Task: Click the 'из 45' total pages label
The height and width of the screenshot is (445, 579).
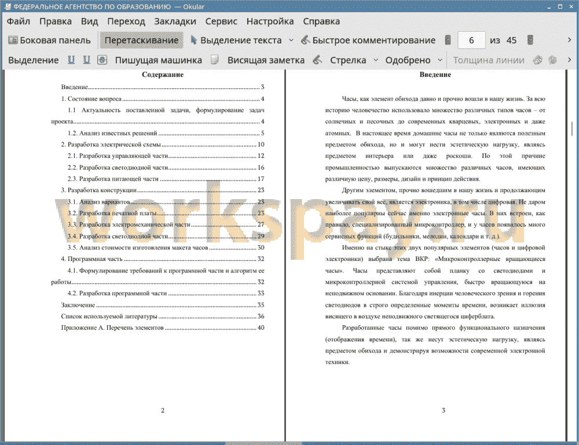Action: pos(503,41)
